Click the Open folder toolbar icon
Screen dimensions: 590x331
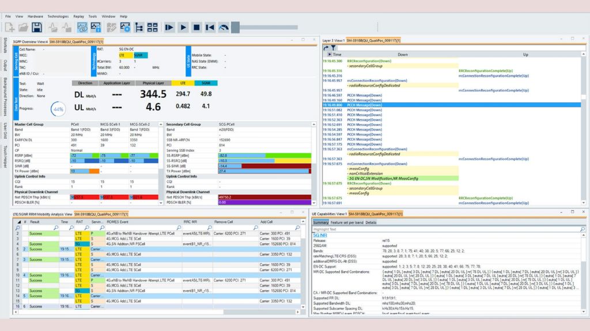(x=23, y=27)
